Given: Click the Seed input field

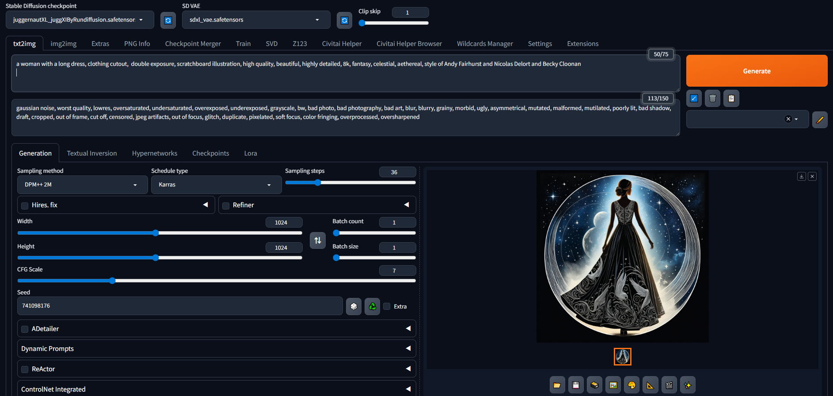Looking at the screenshot, I should point(180,306).
